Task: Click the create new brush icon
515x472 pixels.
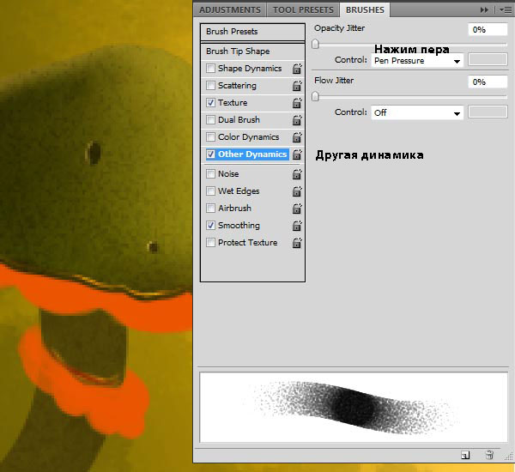Action: coord(465,455)
